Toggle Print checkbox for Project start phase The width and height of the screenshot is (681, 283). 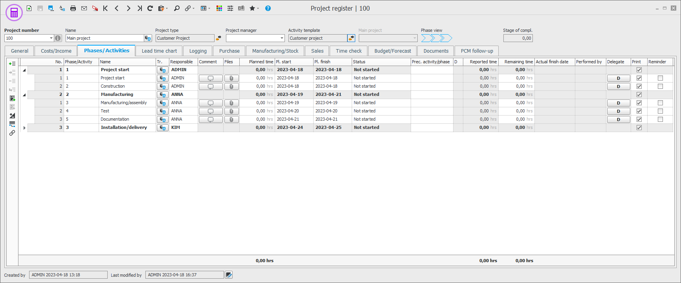639,70
